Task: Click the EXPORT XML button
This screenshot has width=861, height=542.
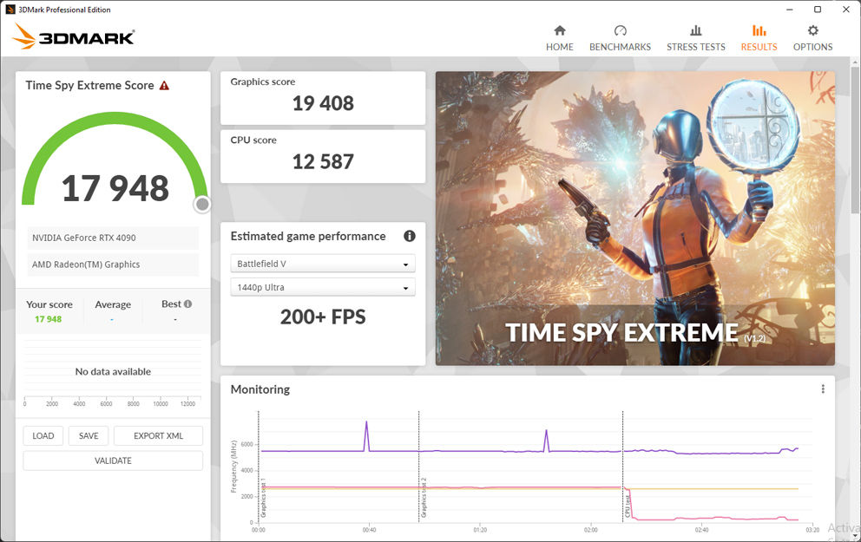Action: pos(158,435)
